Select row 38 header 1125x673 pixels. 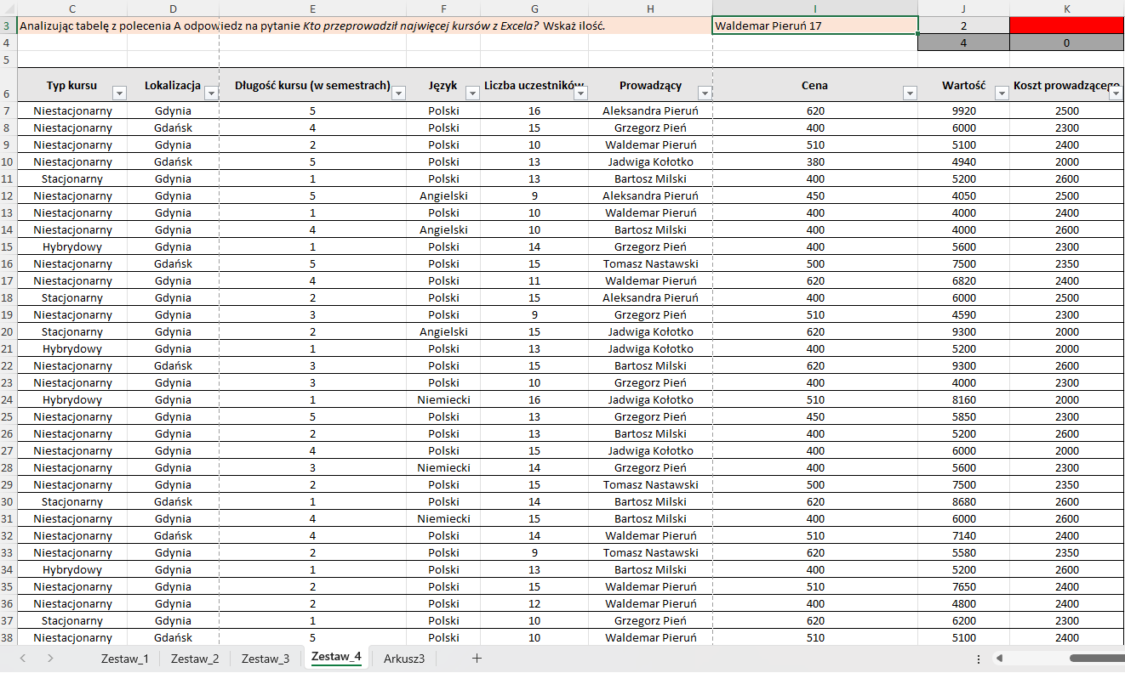click(7, 637)
